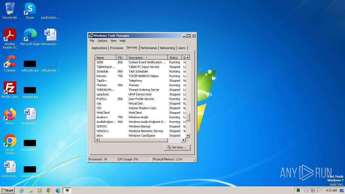
Task: Open Windows Media Player taskbar icon
Action: [x=40, y=190]
